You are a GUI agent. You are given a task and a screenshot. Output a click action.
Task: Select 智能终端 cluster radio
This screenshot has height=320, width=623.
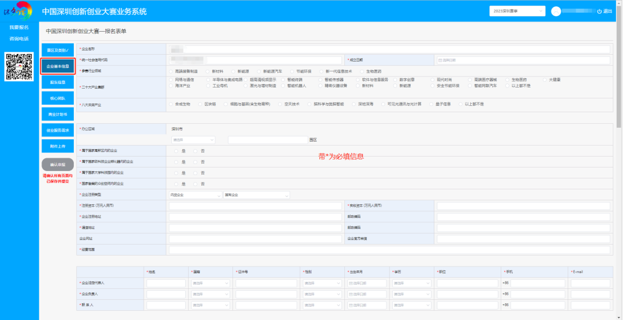tap(283, 79)
